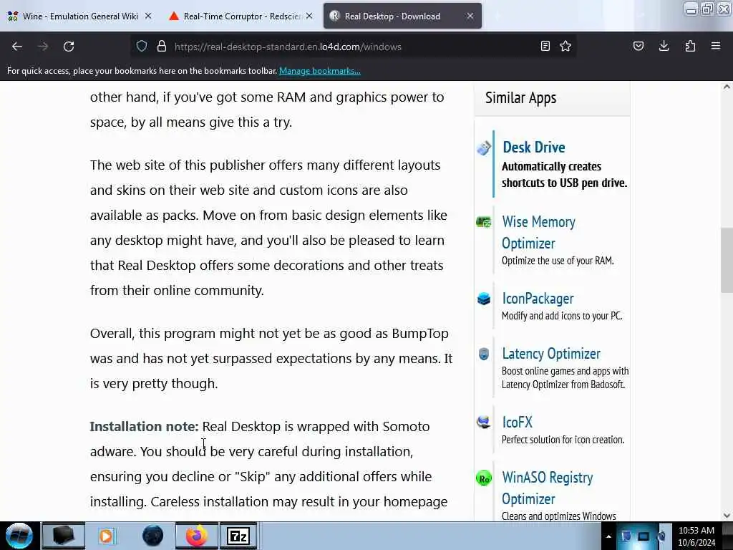Viewport: 733px width, 550px height.
Task: Open the dark globe taskbar app
Action: click(x=152, y=536)
